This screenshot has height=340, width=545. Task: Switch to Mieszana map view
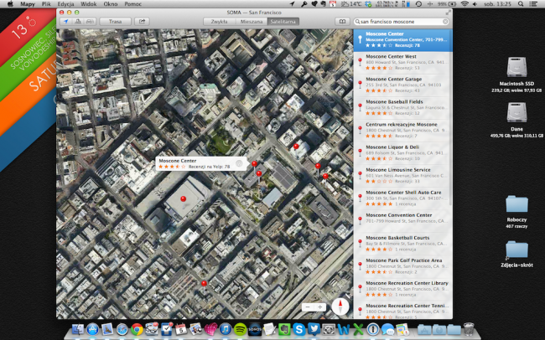click(252, 22)
